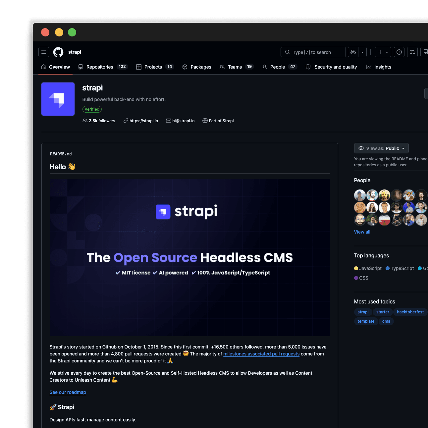Go to GitHub homepage via Octocat logo
Viewport: 428px width, 428px height.
tap(58, 52)
